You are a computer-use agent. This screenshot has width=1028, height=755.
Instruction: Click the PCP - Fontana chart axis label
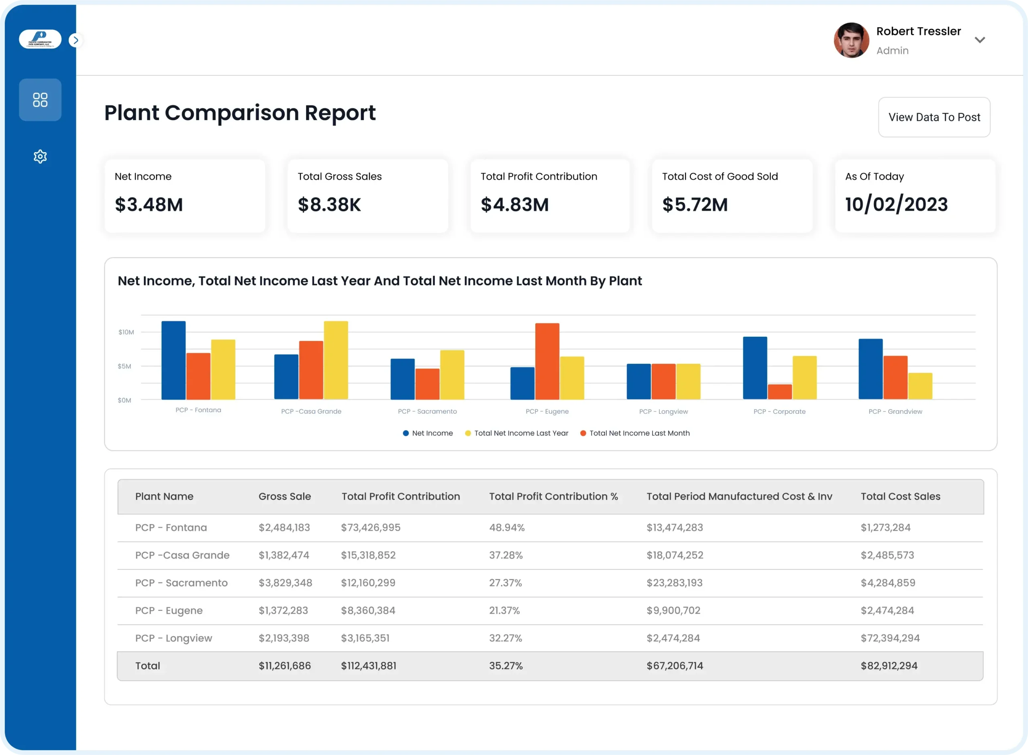tap(198, 410)
